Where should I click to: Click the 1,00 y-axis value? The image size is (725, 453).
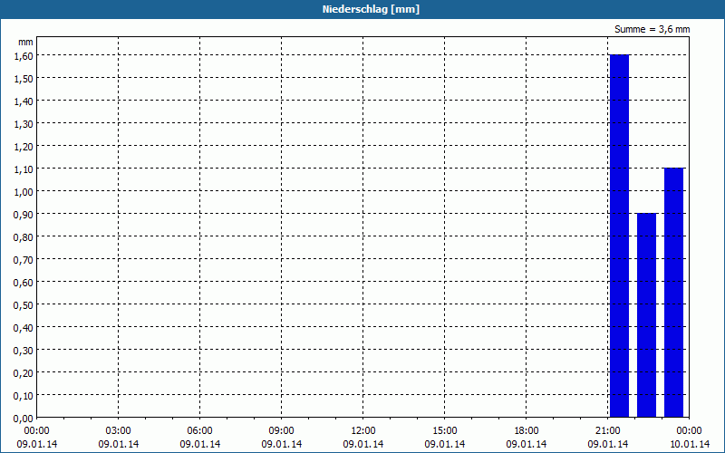coord(24,192)
